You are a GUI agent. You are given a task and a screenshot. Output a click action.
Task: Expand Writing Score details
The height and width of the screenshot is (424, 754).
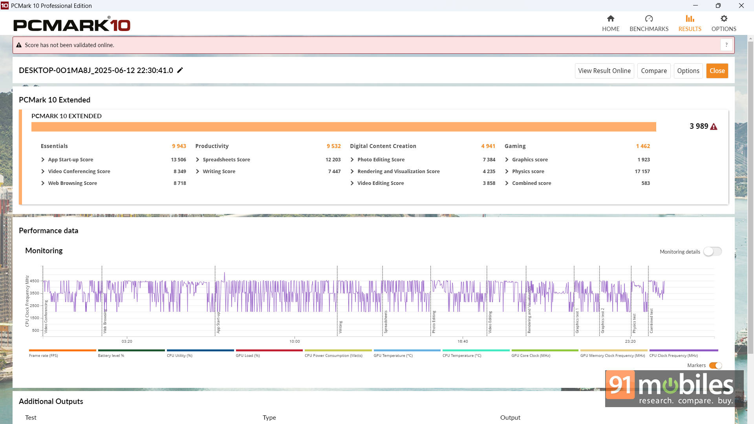198,172
